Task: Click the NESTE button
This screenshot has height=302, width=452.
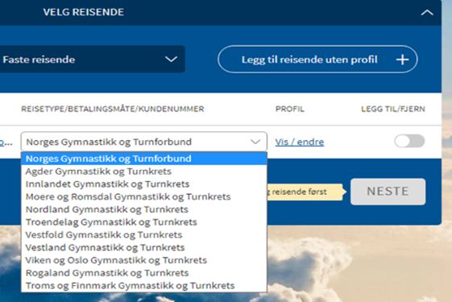Action: tap(388, 192)
